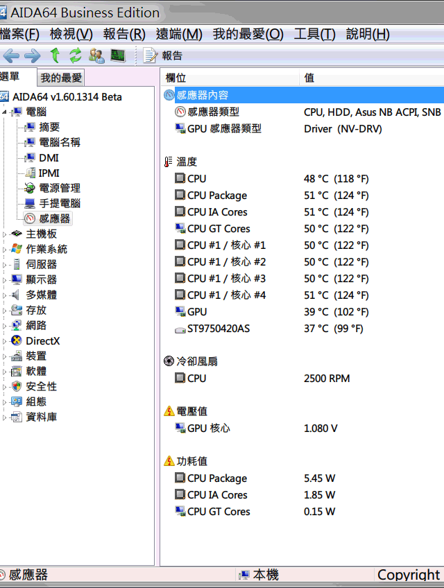Switch to the 我的最愛 tab
Image resolution: width=444 pixels, height=588 pixels.
(x=61, y=78)
